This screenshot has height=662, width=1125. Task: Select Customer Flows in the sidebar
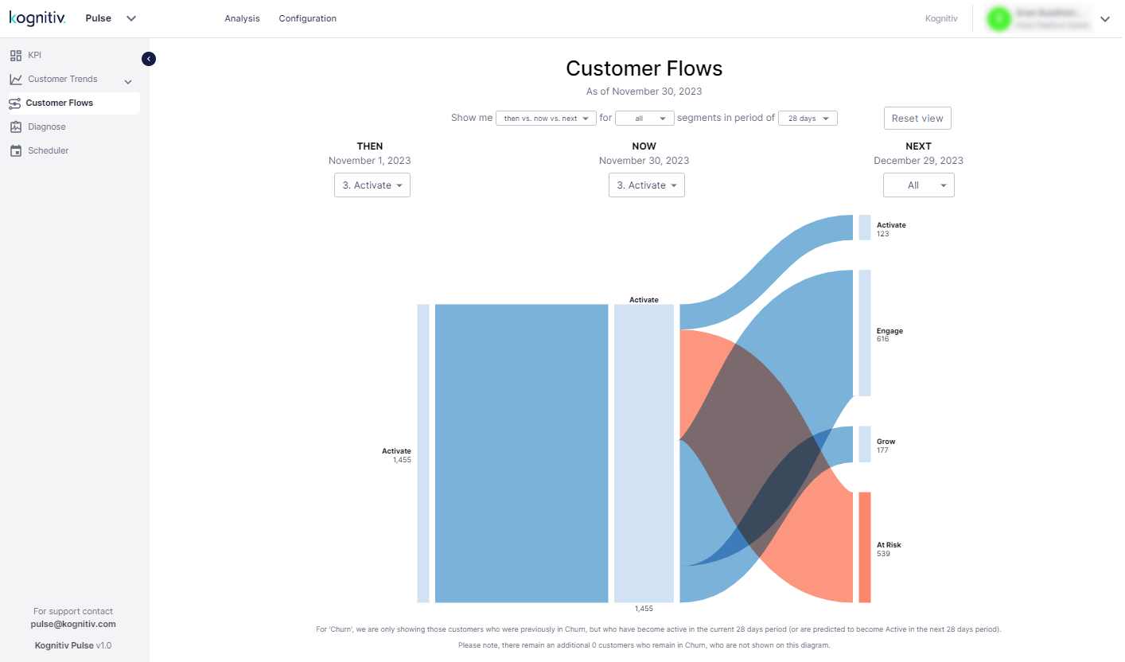pyautogui.click(x=74, y=103)
